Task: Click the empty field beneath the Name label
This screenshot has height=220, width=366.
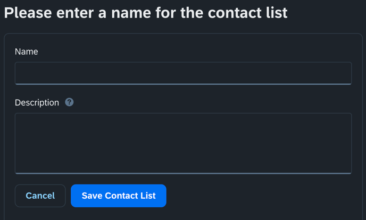Action: click(x=183, y=73)
